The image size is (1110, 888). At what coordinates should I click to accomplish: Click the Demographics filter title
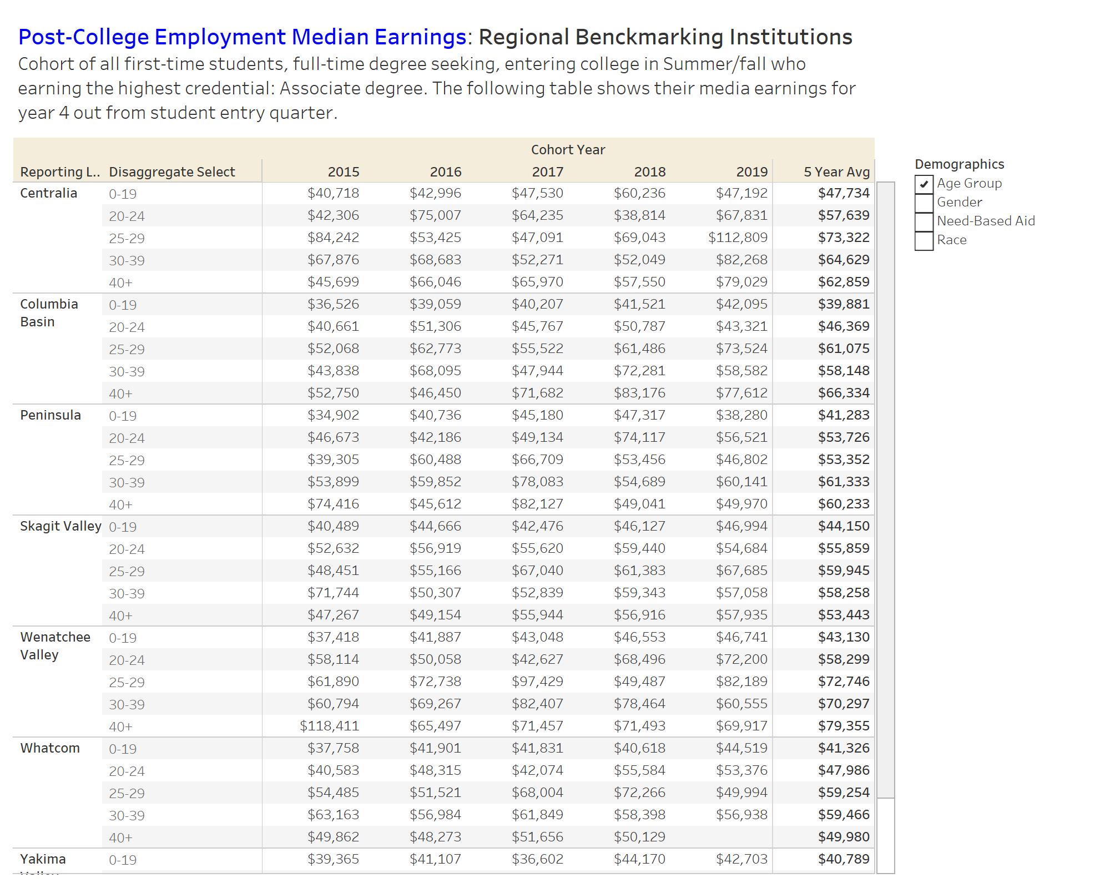point(959,164)
